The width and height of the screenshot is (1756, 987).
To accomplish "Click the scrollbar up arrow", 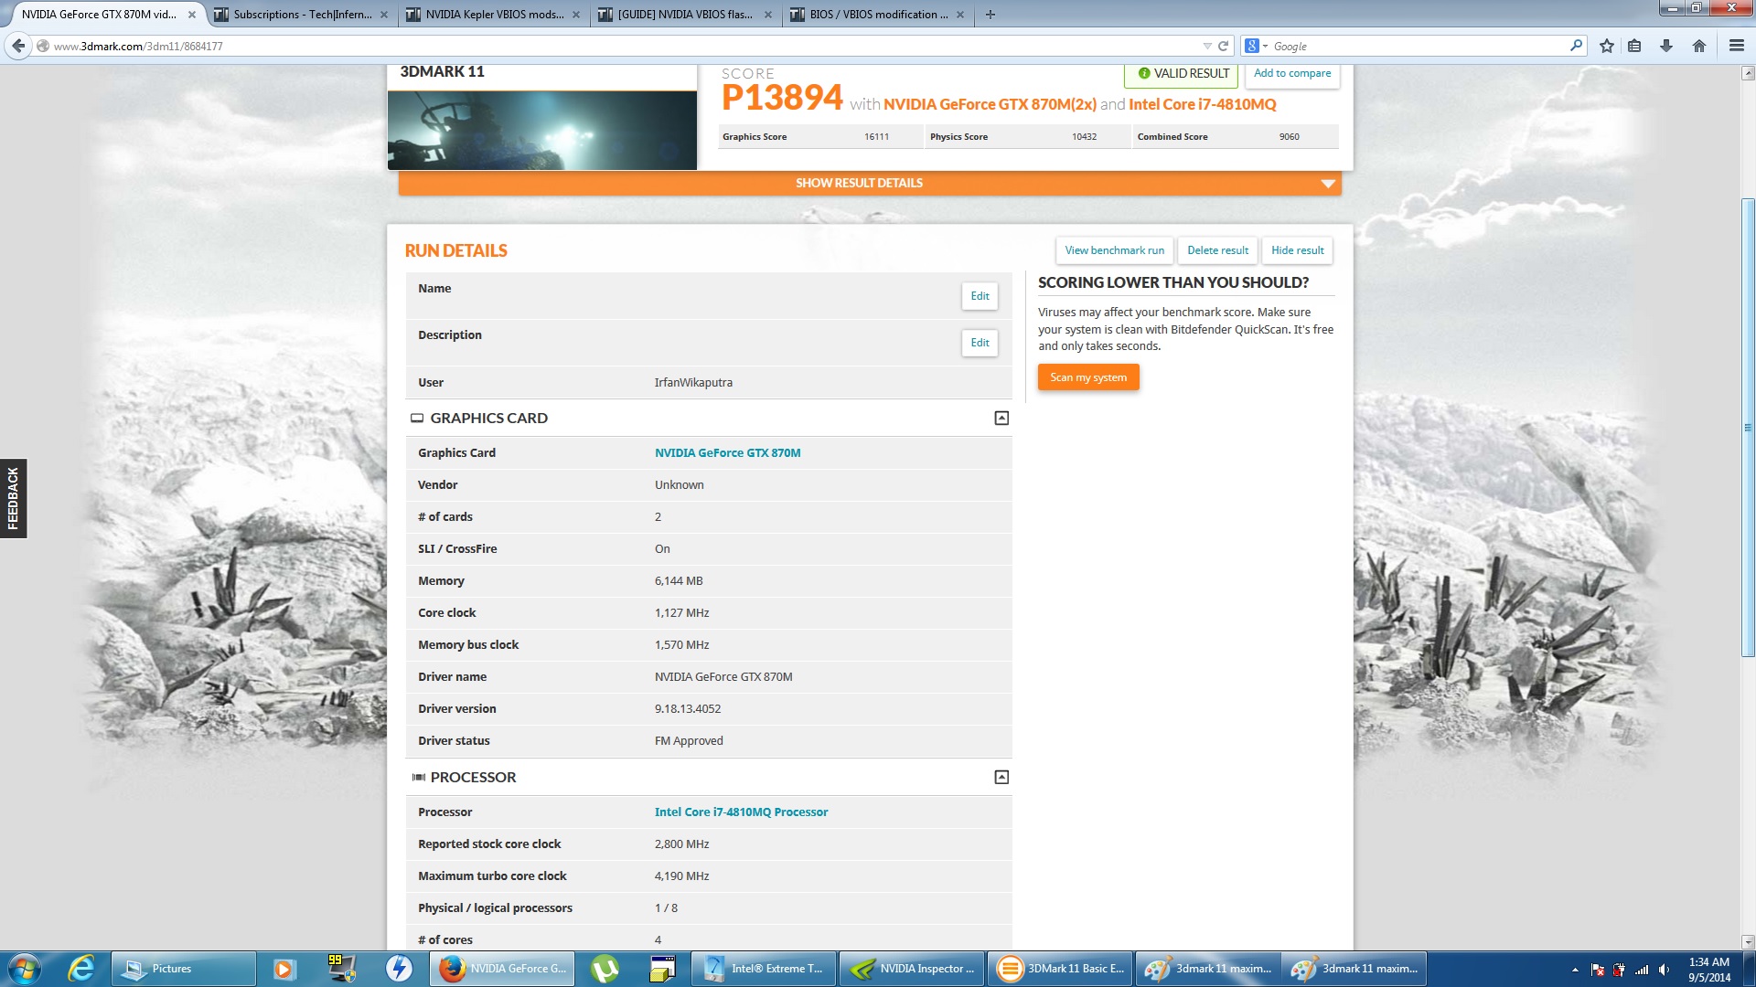I will tap(1748, 73).
